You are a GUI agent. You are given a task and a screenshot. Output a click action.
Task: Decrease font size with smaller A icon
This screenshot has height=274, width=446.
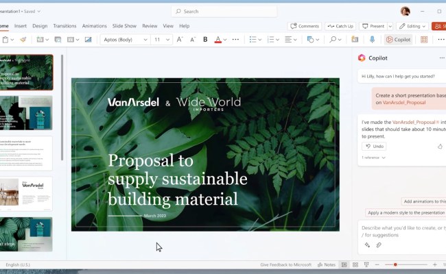tap(193, 40)
